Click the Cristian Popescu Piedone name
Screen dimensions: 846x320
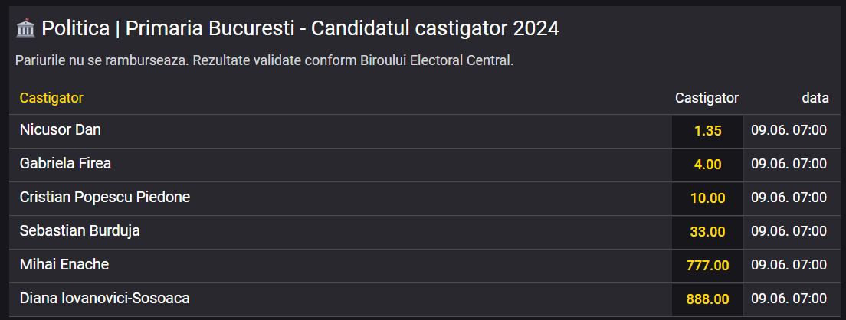(x=105, y=198)
